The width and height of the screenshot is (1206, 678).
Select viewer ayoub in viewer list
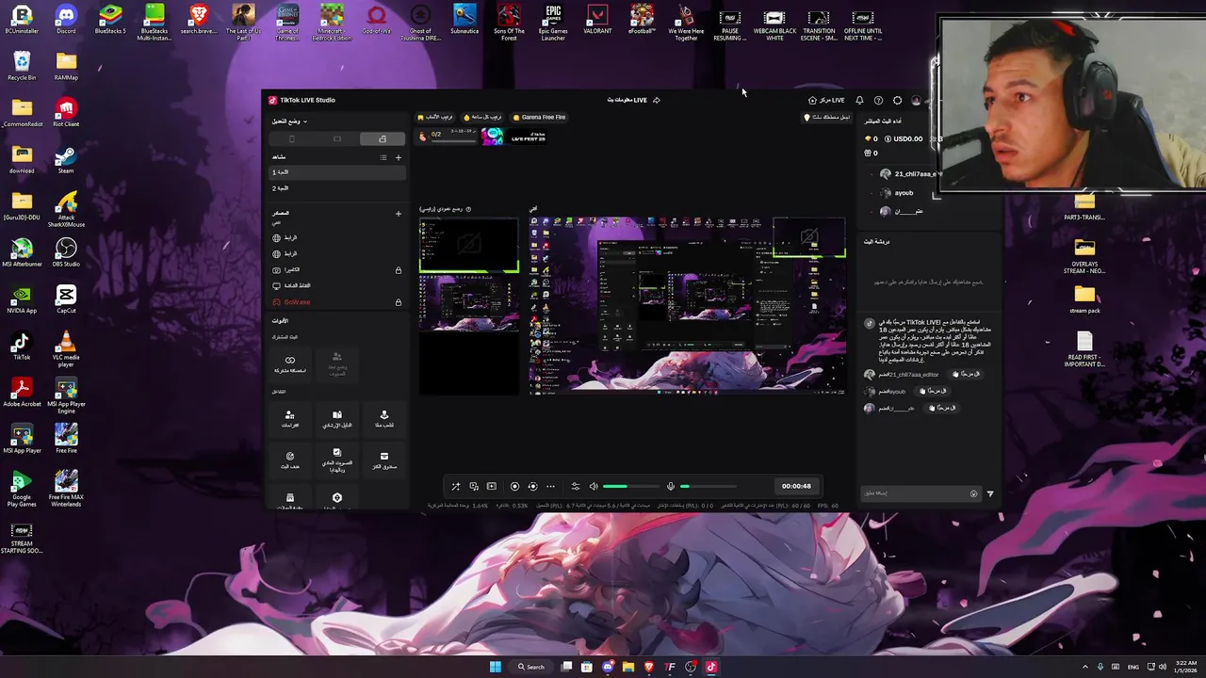click(904, 193)
